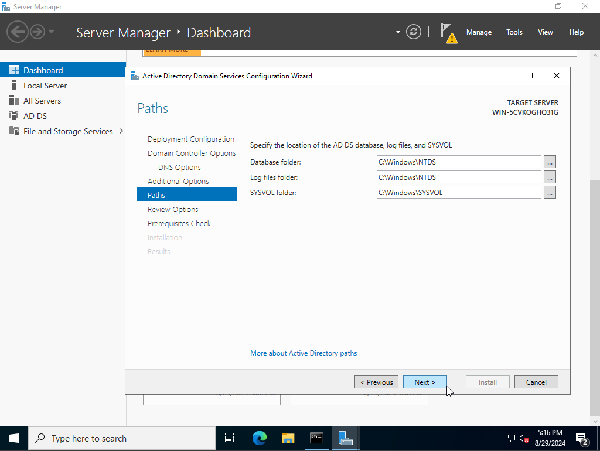
Task: Open Task View from the taskbar
Action: 230,438
